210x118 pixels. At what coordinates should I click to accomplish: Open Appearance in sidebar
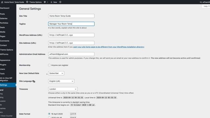5,60
